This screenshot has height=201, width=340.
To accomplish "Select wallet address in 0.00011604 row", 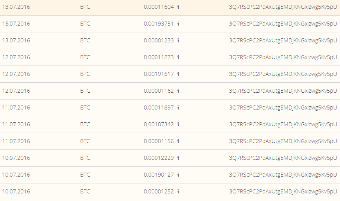I will coord(283,7).
